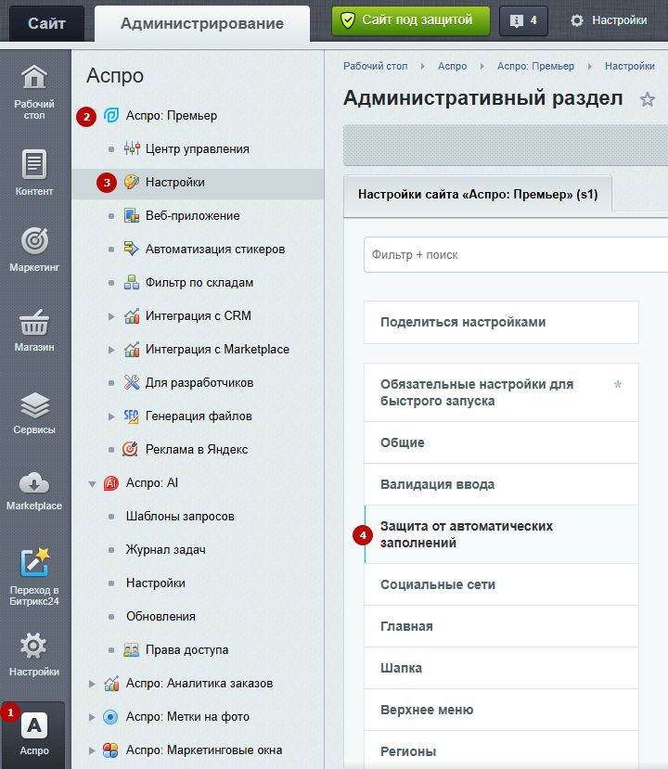Click Аспро: Маркетинговые окна icon

coord(110,750)
